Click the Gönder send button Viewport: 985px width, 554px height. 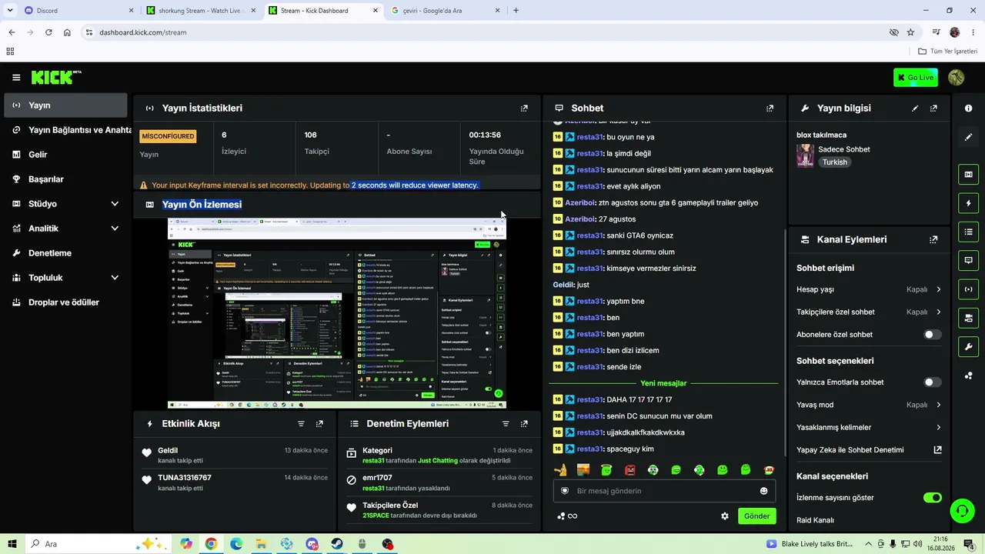(756, 516)
